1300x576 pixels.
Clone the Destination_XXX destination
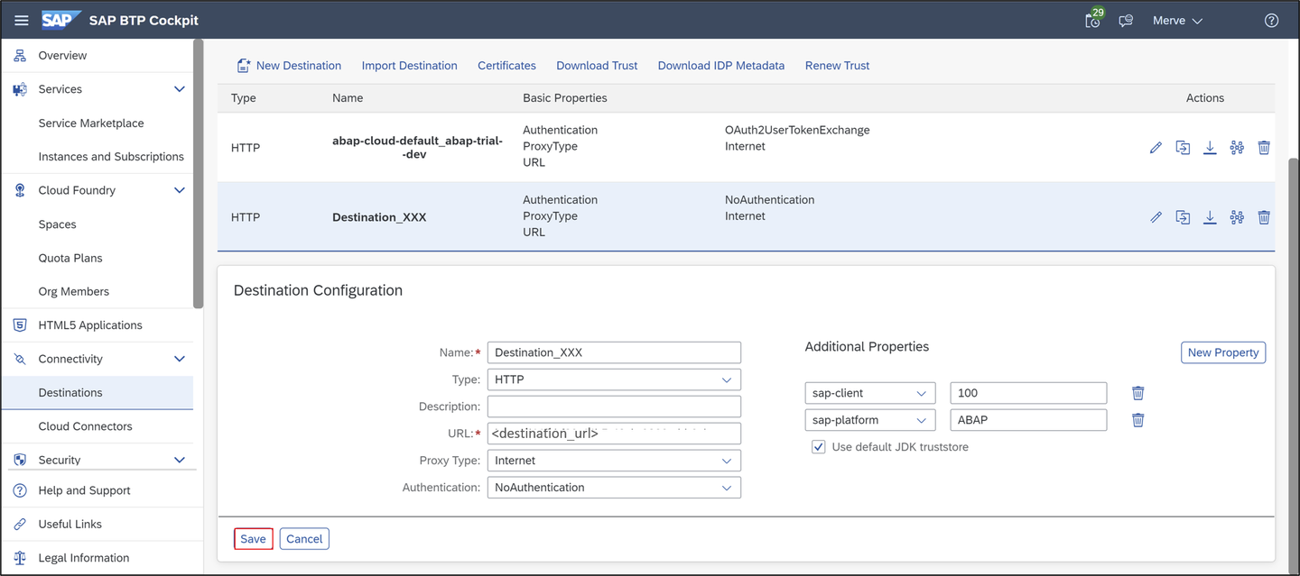(x=1183, y=217)
